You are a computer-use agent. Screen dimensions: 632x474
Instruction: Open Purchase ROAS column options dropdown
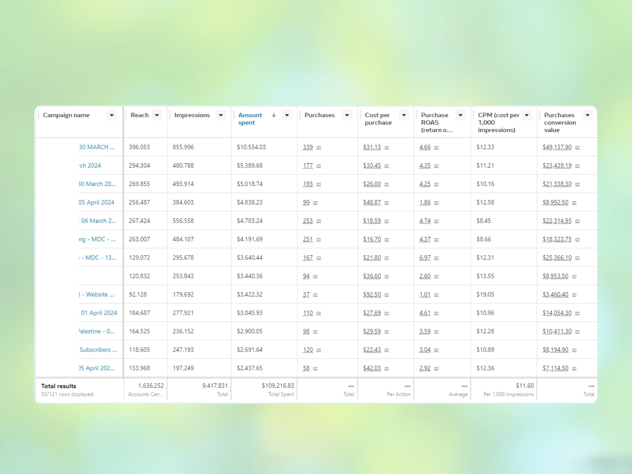point(460,115)
